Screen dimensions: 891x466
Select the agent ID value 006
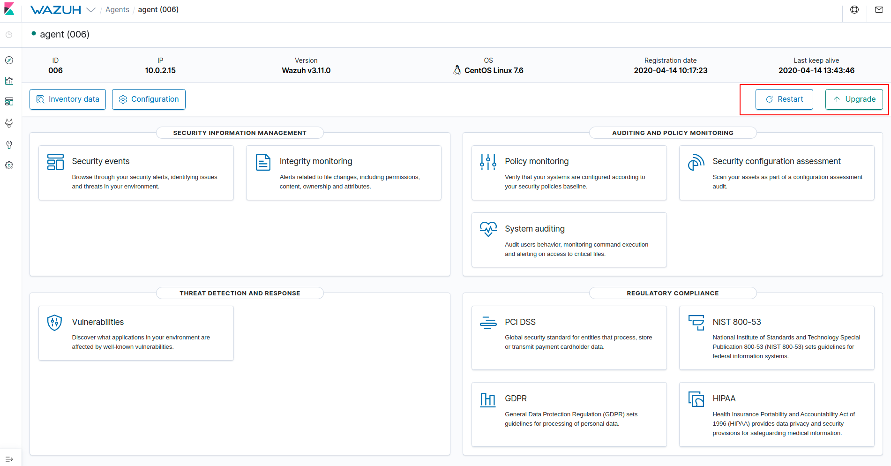click(55, 71)
